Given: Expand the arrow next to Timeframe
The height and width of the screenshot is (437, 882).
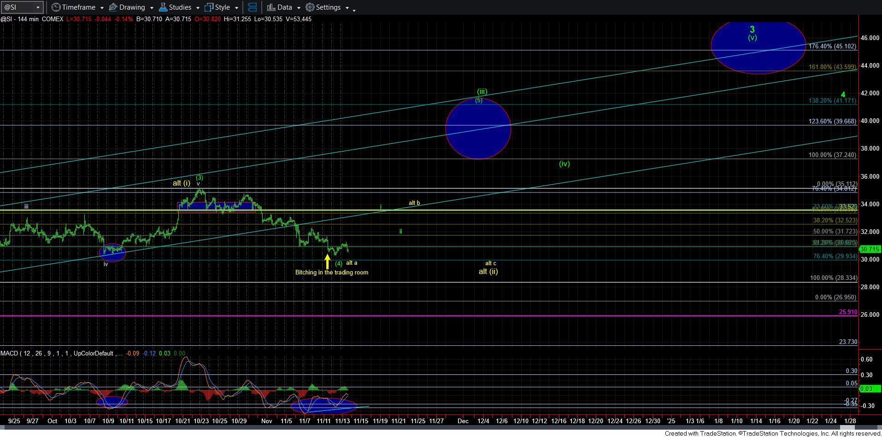Looking at the screenshot, I should pyautogui.click(x=101, y=8).
